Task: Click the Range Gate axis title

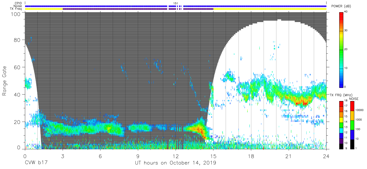Action: (4, 81)
